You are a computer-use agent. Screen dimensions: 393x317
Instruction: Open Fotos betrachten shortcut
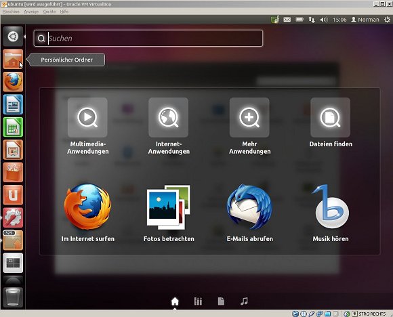pyautogui.click(x=169, y=213)
